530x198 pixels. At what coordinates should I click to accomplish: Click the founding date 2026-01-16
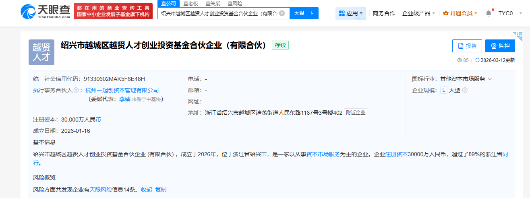tap(75, 131)
